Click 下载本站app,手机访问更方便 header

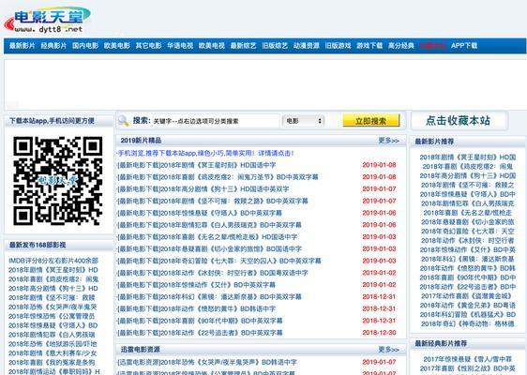[52, 121]
